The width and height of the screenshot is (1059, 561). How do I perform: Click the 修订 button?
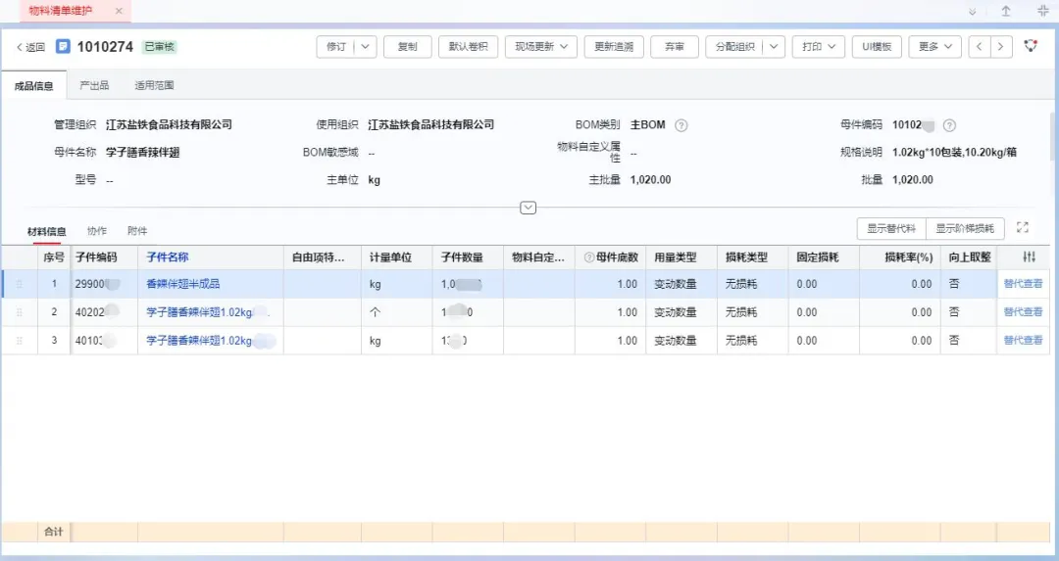point(336,47)
